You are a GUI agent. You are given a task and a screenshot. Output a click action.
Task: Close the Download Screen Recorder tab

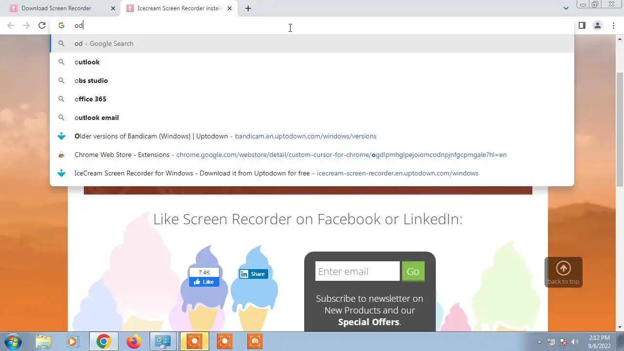[113, 8]
